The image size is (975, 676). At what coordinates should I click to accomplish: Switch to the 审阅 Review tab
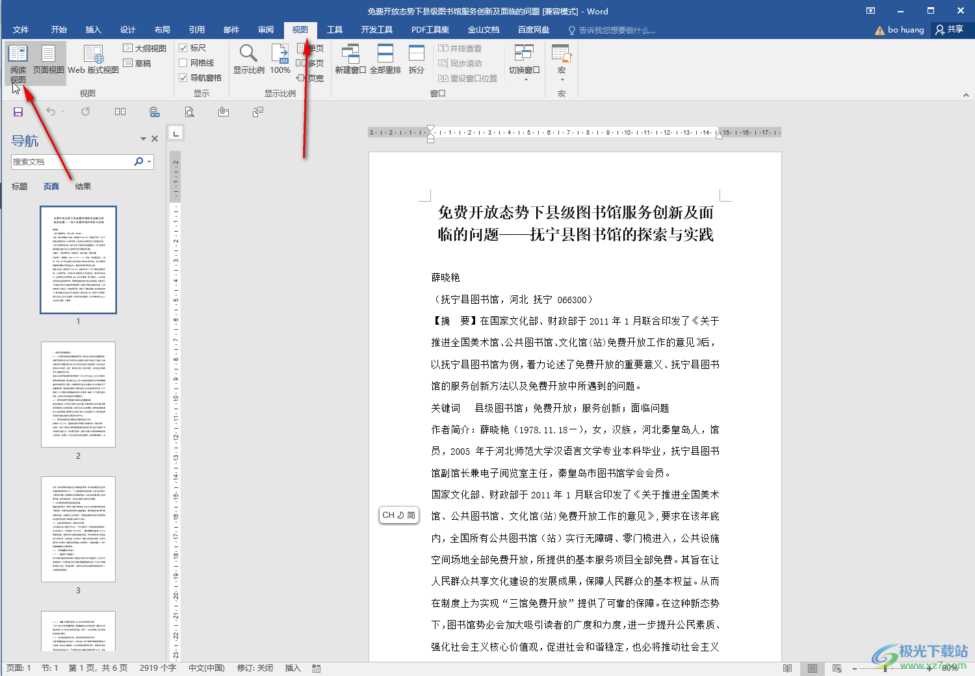pos(266,30)
